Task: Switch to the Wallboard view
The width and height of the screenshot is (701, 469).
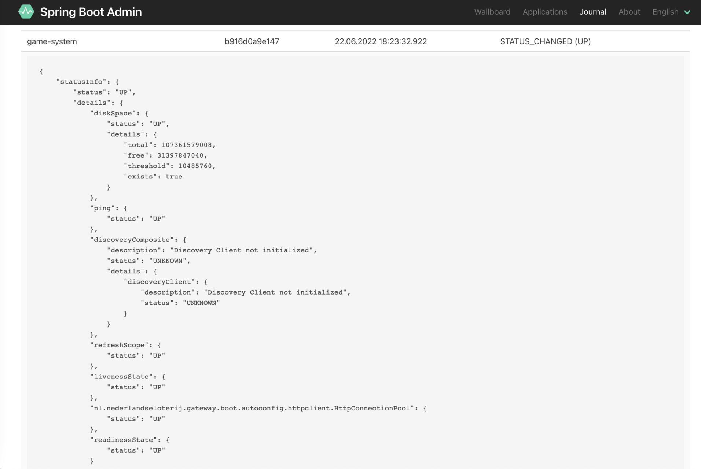Action: tap(492, 12)
